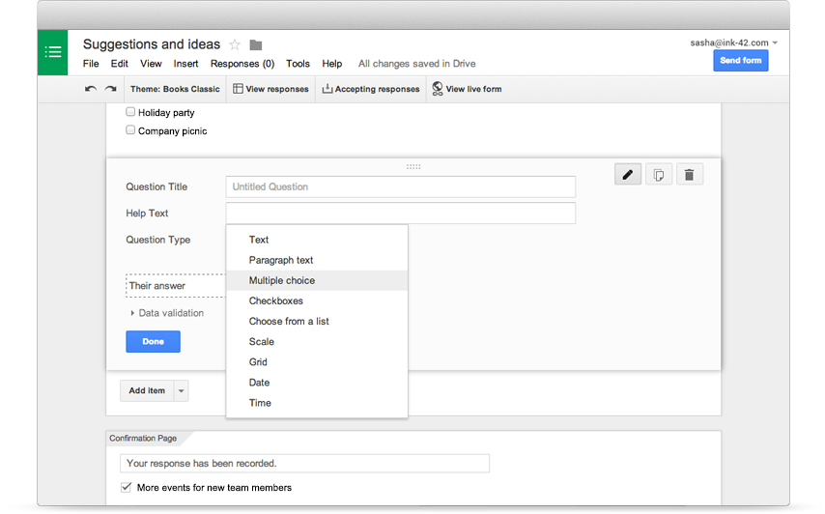Open the move-to-folder icon
825x514 pixels.
pos(256,45)
